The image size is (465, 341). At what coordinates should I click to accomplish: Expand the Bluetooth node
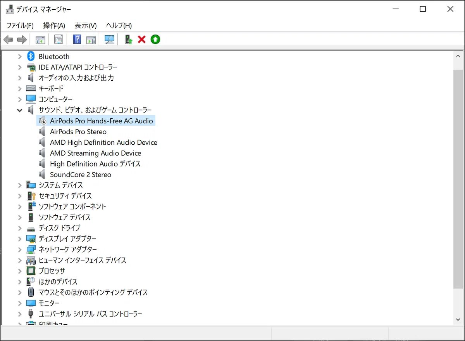point(19,57)
